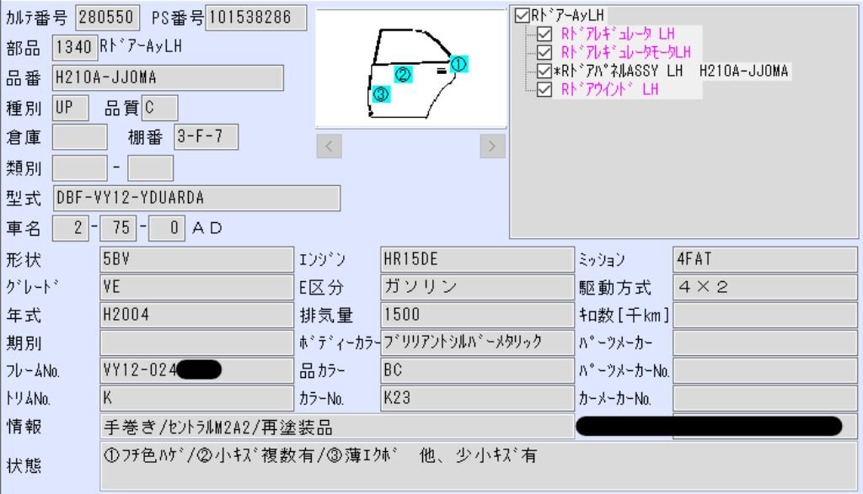Click the グレード field VE
The image size is (863, 494).
(x=196, y=287)
